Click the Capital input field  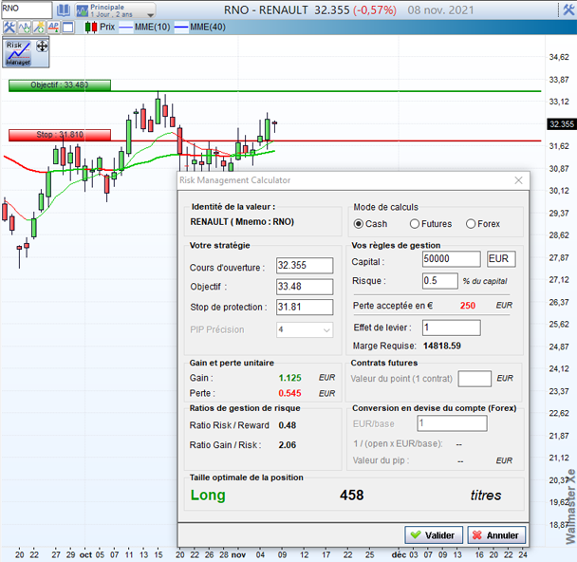[451, 259]
